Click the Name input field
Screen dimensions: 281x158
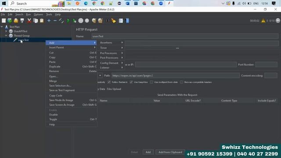(185, 36)
